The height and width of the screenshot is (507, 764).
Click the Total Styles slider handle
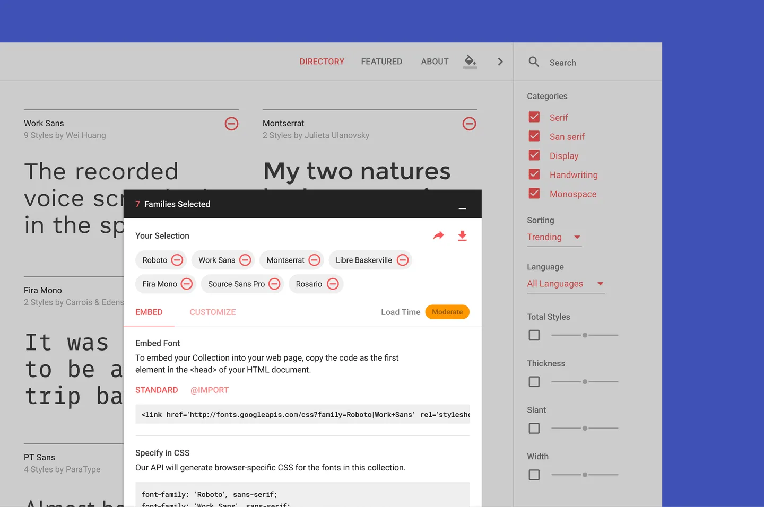(585, 335)
